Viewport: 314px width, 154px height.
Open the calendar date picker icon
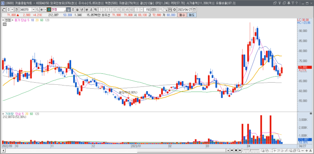pyautogui.click(x=194, y=10)
